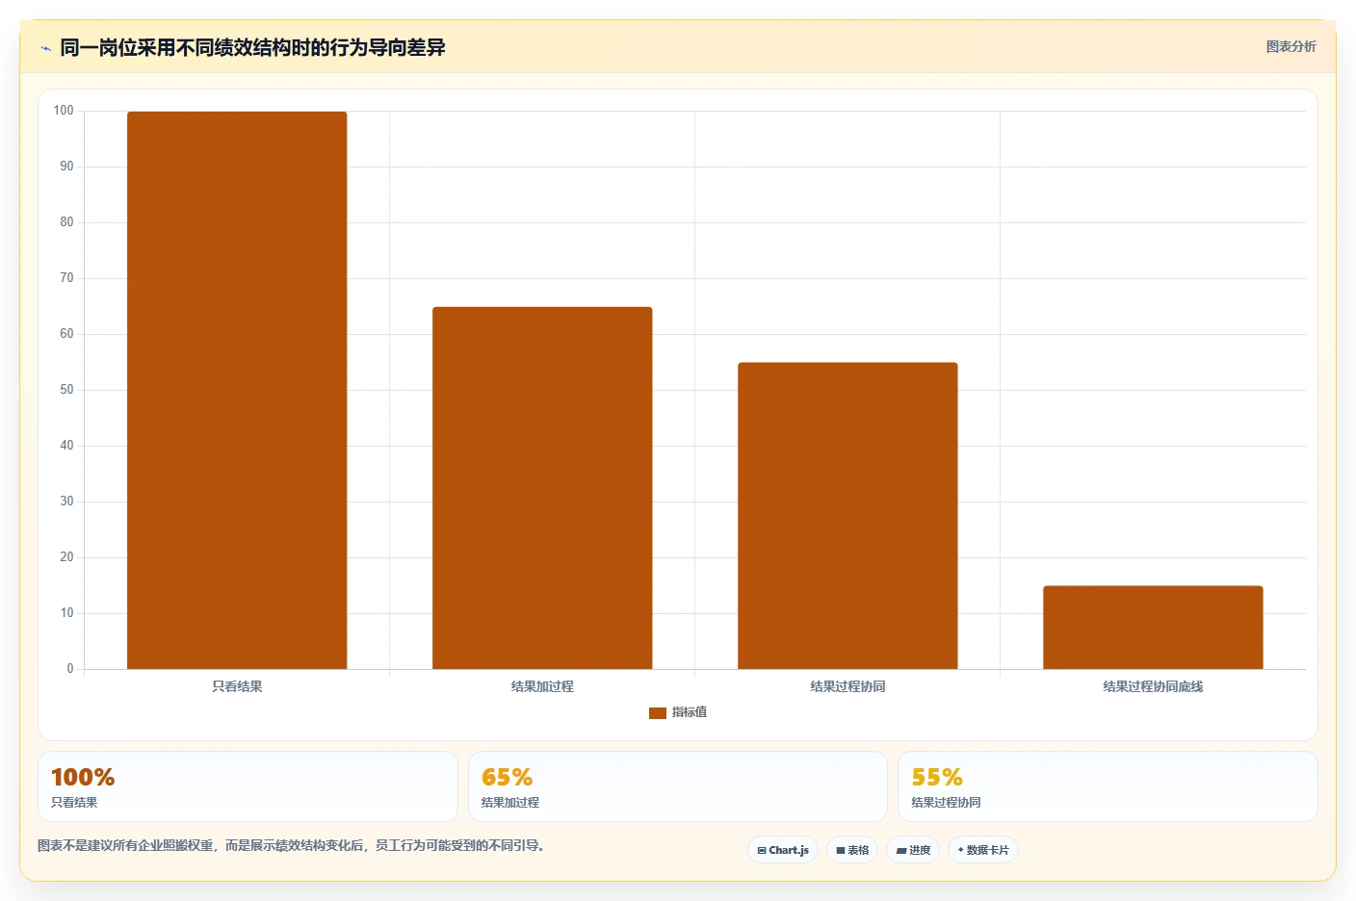This screenshot has width=1356, height=901.
Task: Click the 只看结果 x-axis label
Action: pyautogui.click(x=237, y=686)
